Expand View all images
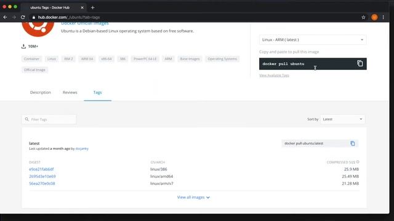394x221 pixels. [x=193, y=198]
